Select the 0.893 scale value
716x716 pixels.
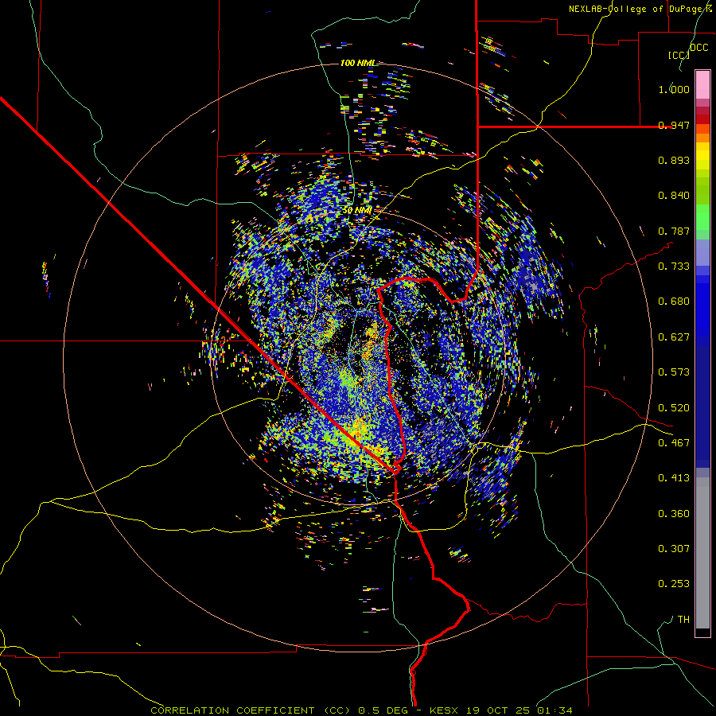(x=674, y=160)
